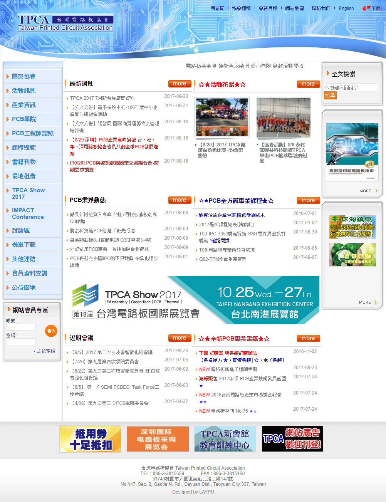
Task: Click the orange search button under keyword field
Action: [330, 96]
